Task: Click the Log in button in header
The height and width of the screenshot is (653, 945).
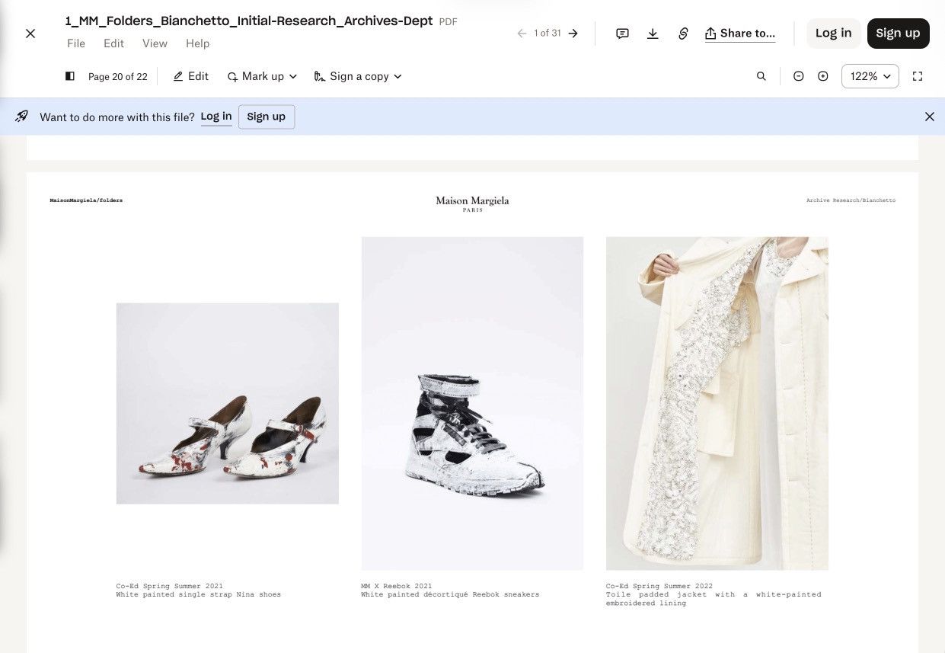Action: coord(833,33)
